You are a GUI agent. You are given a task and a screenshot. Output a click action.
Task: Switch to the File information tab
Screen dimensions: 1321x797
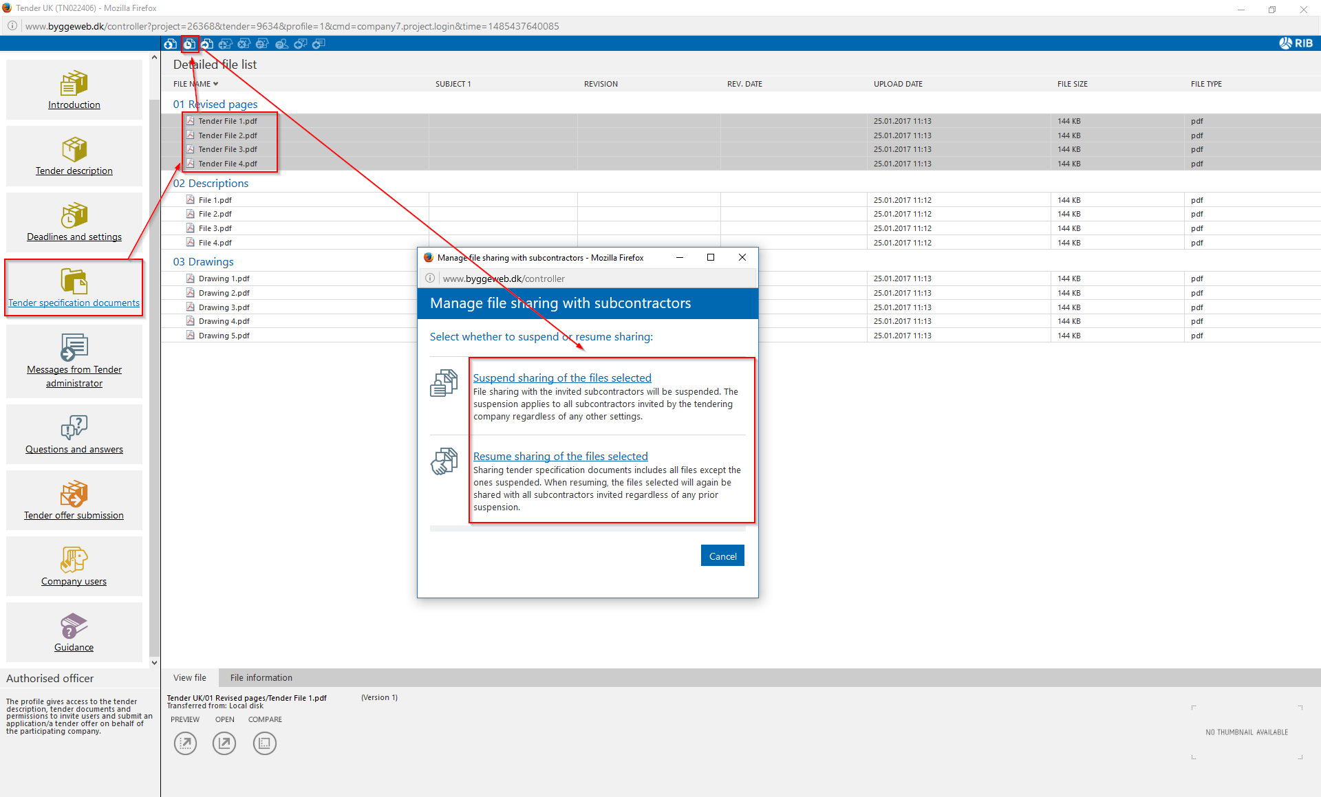click(x=261, y=677)
